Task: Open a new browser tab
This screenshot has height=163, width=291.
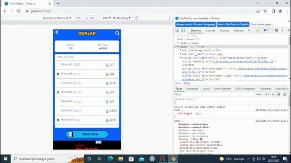Action: point(58,4)
